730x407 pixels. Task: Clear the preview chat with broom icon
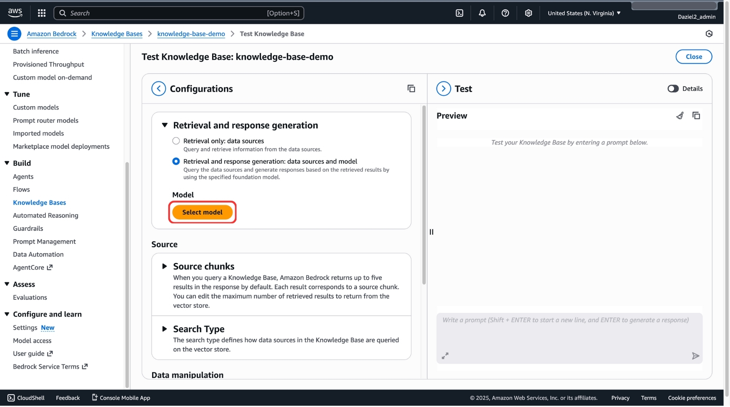tap(680, 116)
